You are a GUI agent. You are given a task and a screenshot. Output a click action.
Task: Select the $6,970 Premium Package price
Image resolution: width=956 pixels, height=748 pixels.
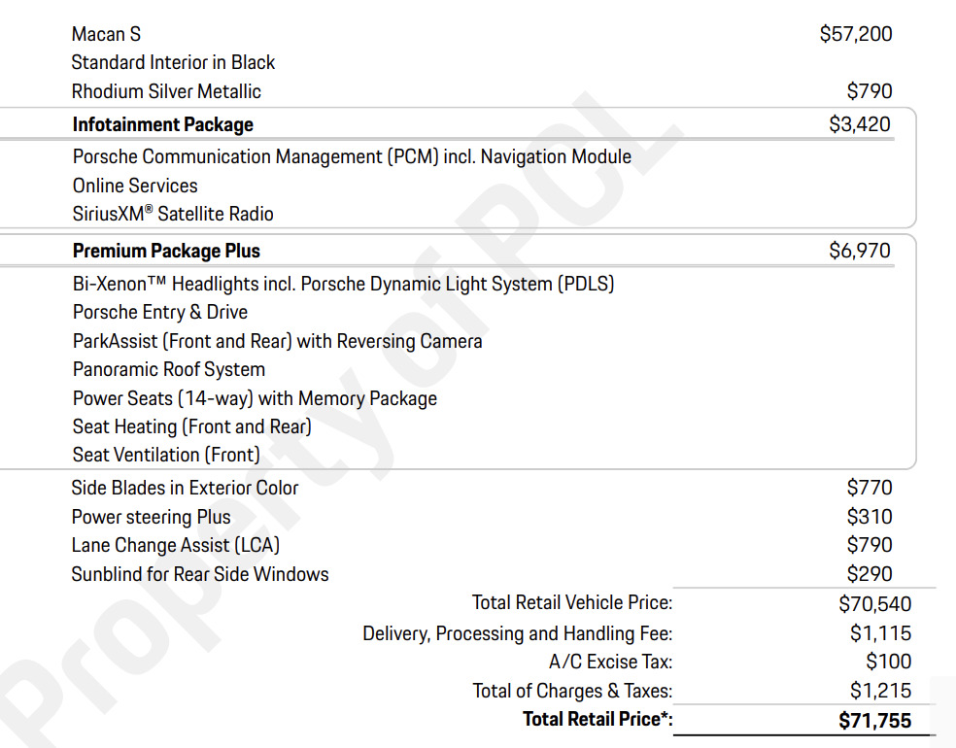[x=860, y=251]
